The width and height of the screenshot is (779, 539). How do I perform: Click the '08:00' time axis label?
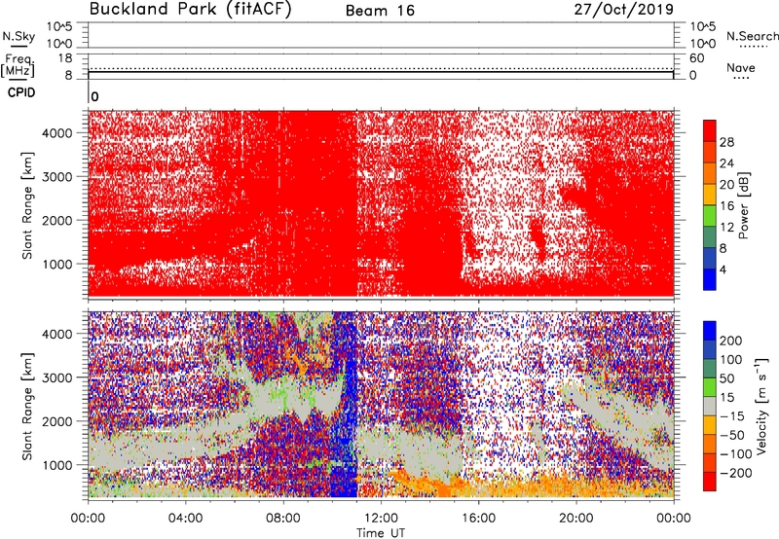tap(283, 519)
